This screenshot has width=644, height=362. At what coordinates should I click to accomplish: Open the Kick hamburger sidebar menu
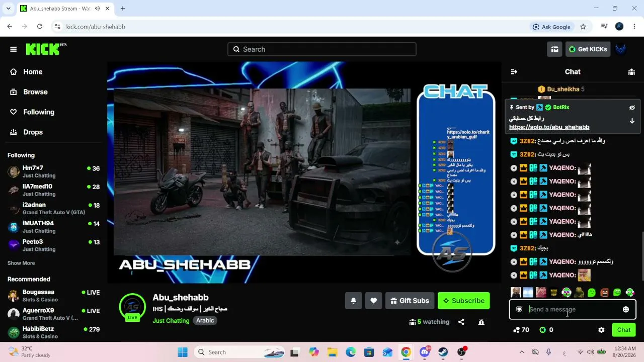(14, 49)
